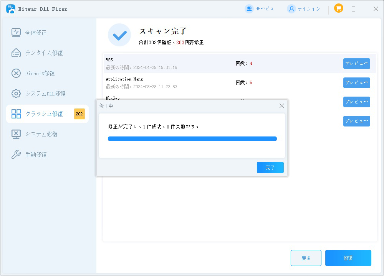Click the Bitwar DLL logo icon
The height and width of the screenshot is (276, 384).
pyautogui.click(x=11, y=8)
